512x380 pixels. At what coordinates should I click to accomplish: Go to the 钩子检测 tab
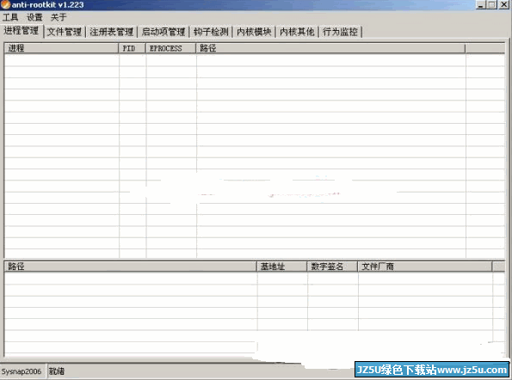[211, 32]
